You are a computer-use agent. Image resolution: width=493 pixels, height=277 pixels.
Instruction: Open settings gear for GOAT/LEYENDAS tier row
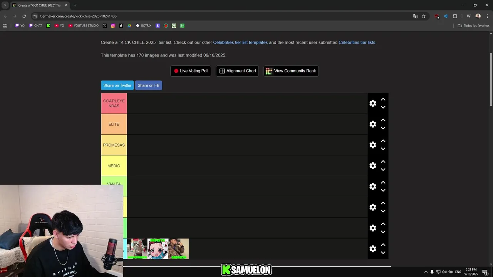(373, 103)
